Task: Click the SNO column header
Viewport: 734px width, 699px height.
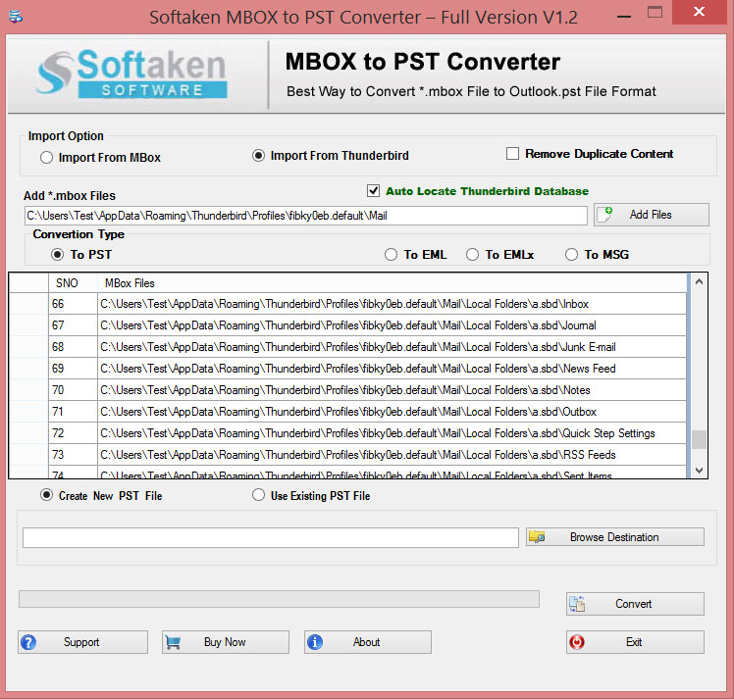Action: pyautogui.click(x=73, y=283)
